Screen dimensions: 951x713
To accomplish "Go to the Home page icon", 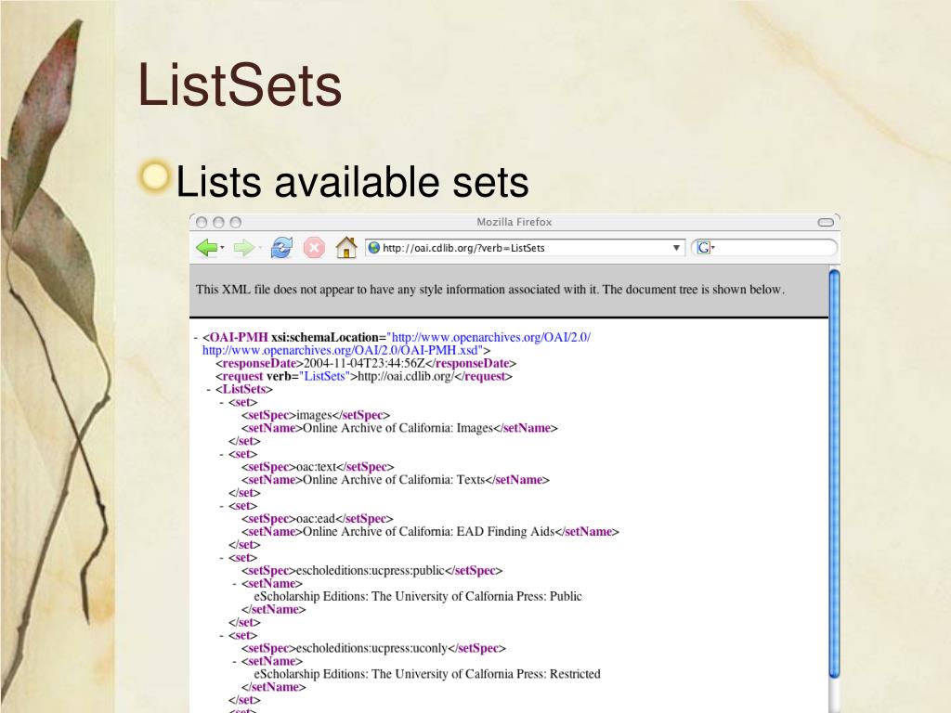I will (345, 247).
